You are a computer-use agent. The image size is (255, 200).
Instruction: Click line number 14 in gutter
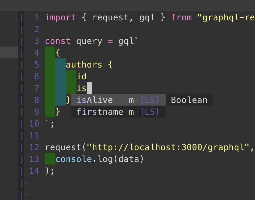click(x=34, y=171)
